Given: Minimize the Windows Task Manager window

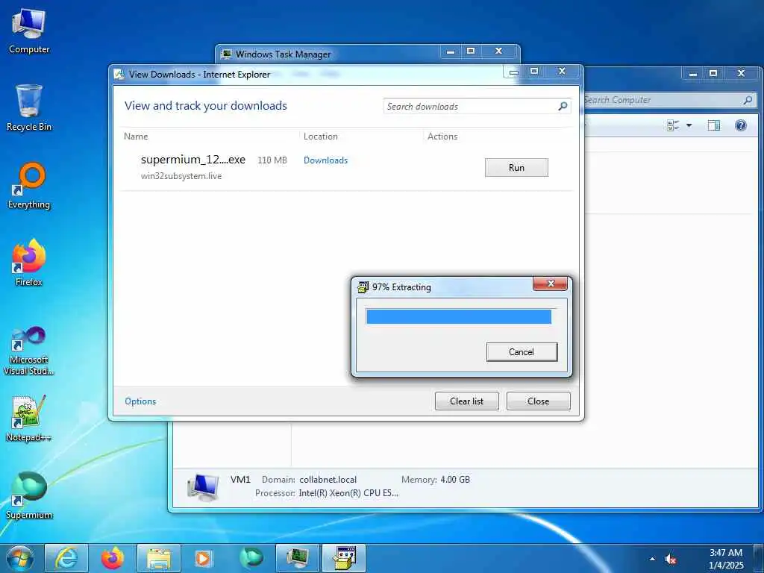Looking at the screenshot, I should click(x=450, y=51).
